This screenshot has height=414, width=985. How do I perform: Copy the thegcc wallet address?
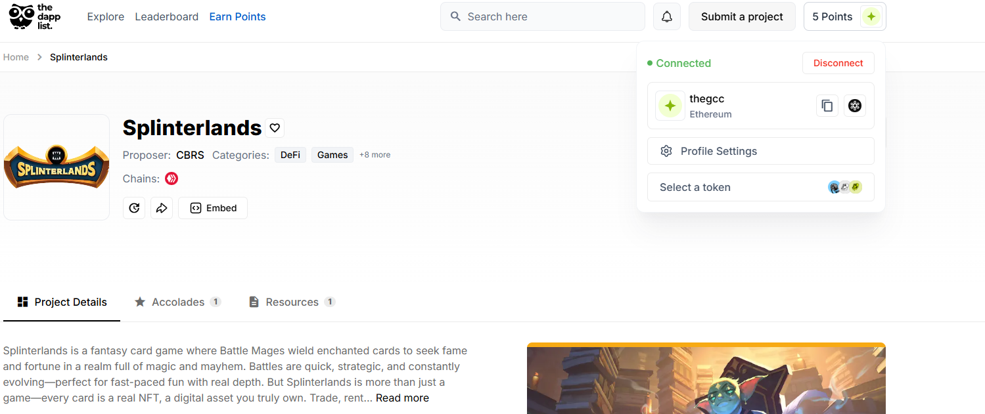point(827,106)
